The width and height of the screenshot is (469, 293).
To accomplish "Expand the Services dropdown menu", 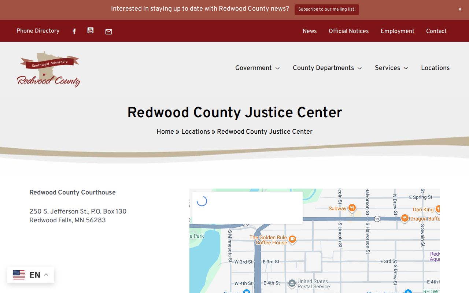I will click(391, 68).
